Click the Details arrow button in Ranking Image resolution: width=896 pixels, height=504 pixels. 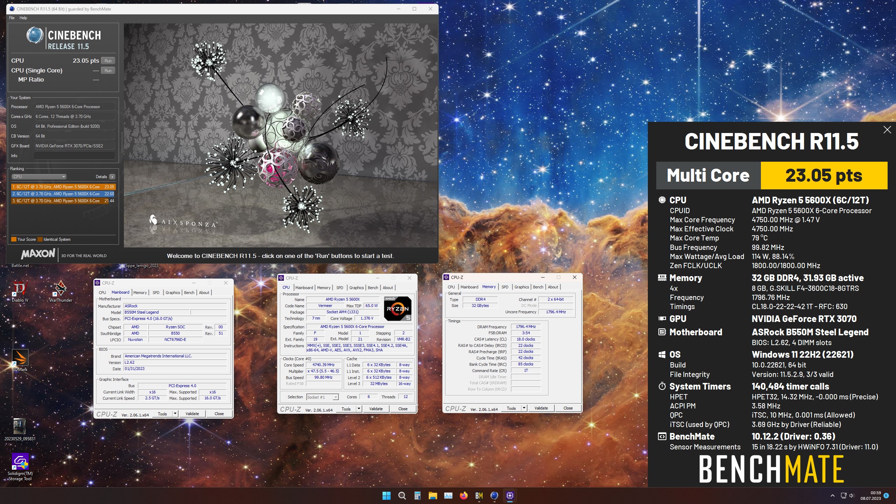point(112,177)
